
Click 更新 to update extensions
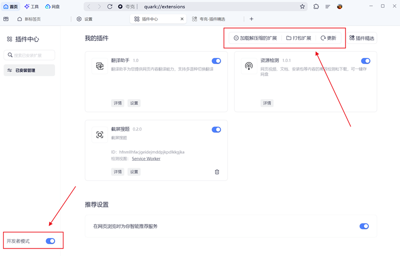pos(328,38)
